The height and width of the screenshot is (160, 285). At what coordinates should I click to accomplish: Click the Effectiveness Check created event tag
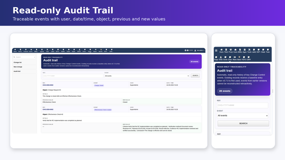103,110
